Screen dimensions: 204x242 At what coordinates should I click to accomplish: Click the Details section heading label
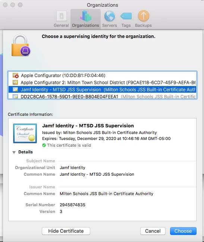click(x=25, y=152)
